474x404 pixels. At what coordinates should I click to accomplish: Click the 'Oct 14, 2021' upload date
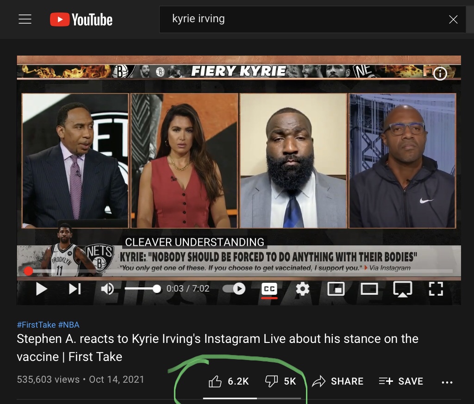pos(116,379)
